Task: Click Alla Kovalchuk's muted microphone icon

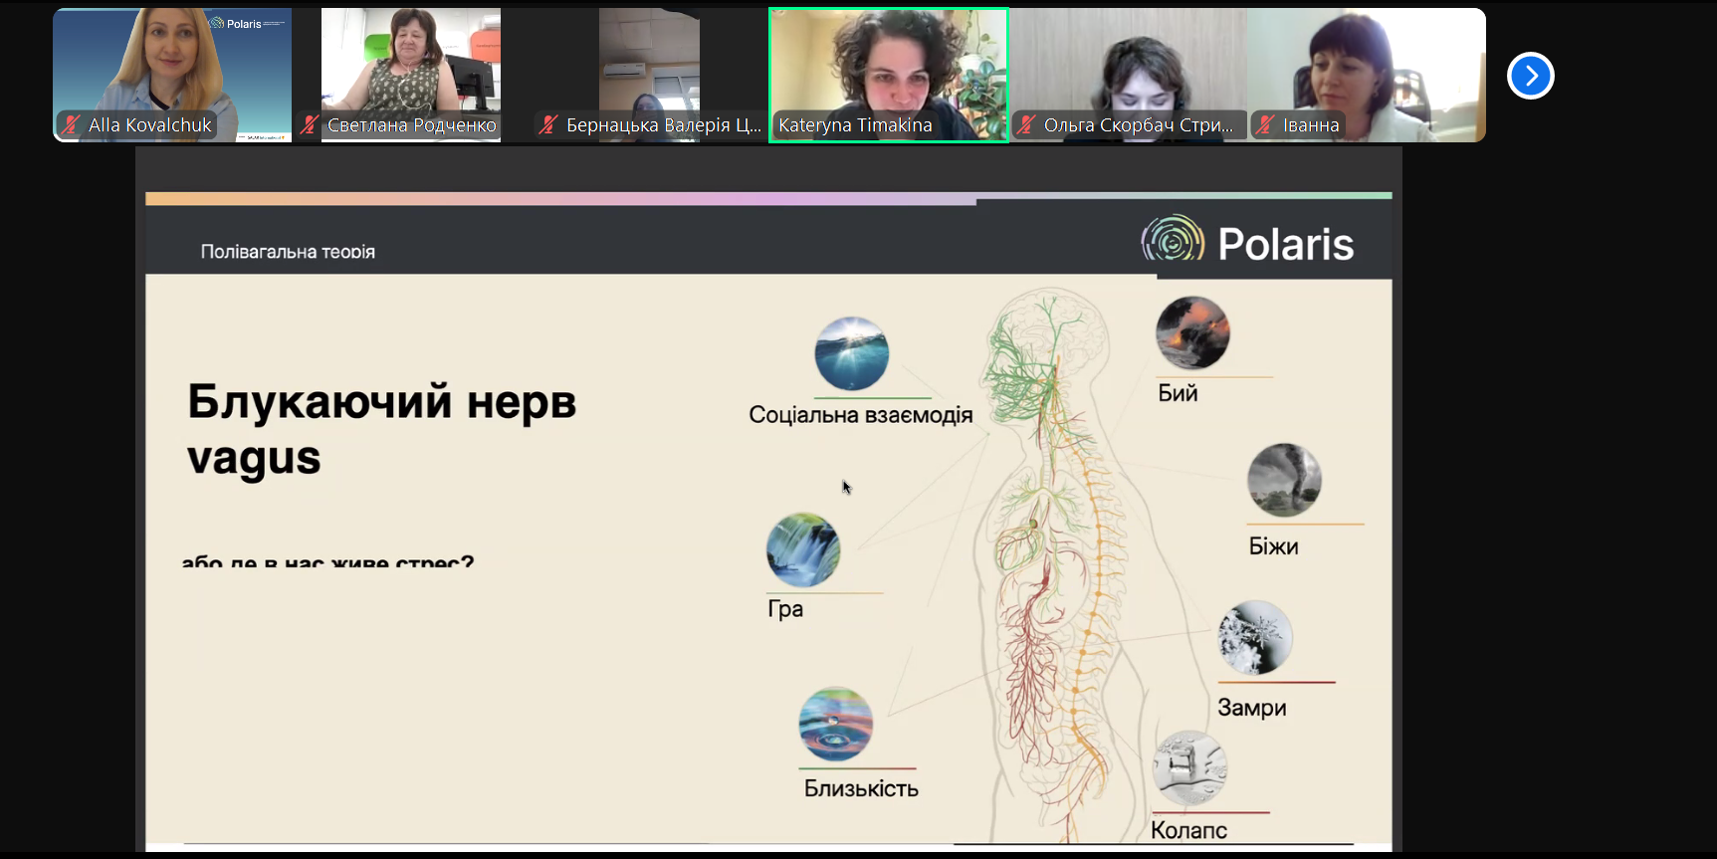Action: click(70, 125)
